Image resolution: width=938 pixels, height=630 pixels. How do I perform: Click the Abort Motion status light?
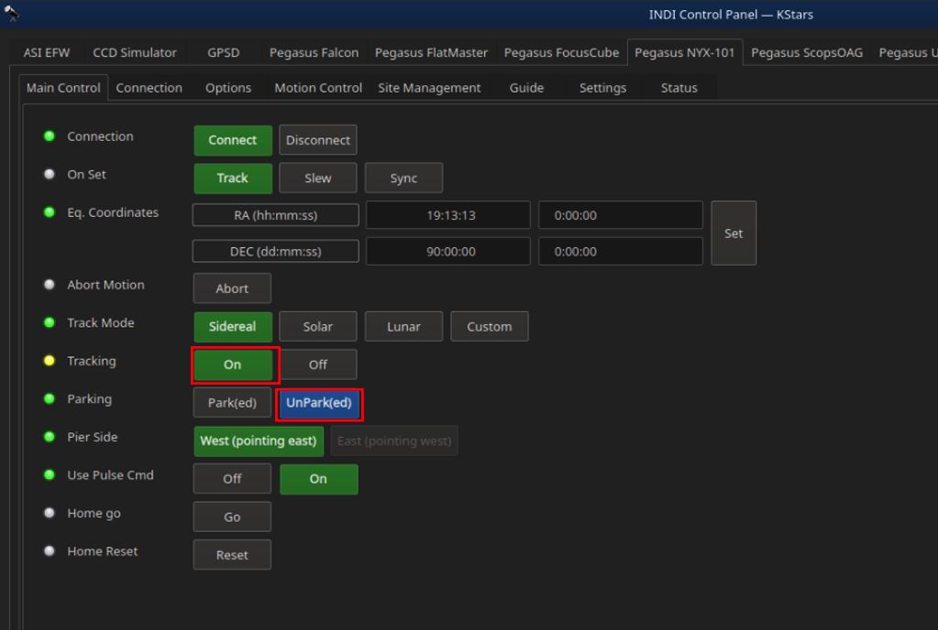[x=50, y=285]
